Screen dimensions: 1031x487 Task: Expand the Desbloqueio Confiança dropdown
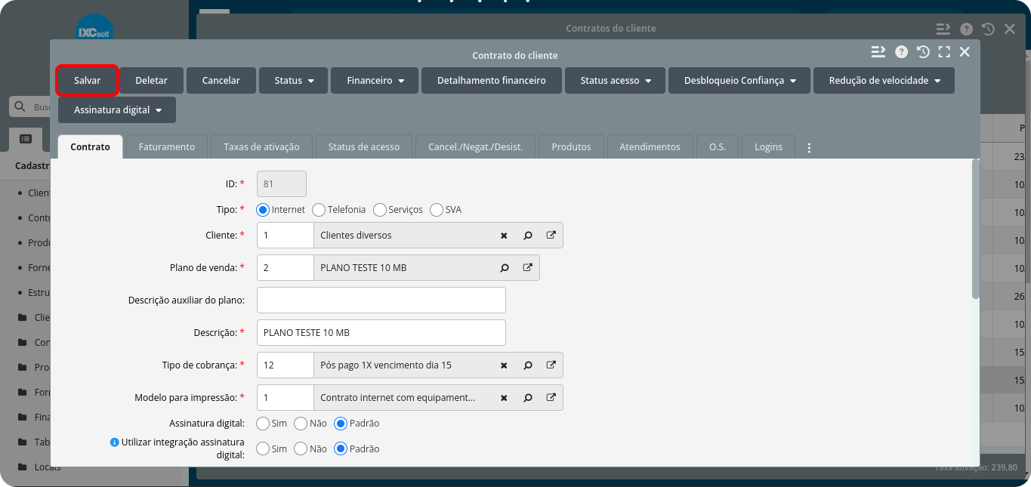coord(739,80)
